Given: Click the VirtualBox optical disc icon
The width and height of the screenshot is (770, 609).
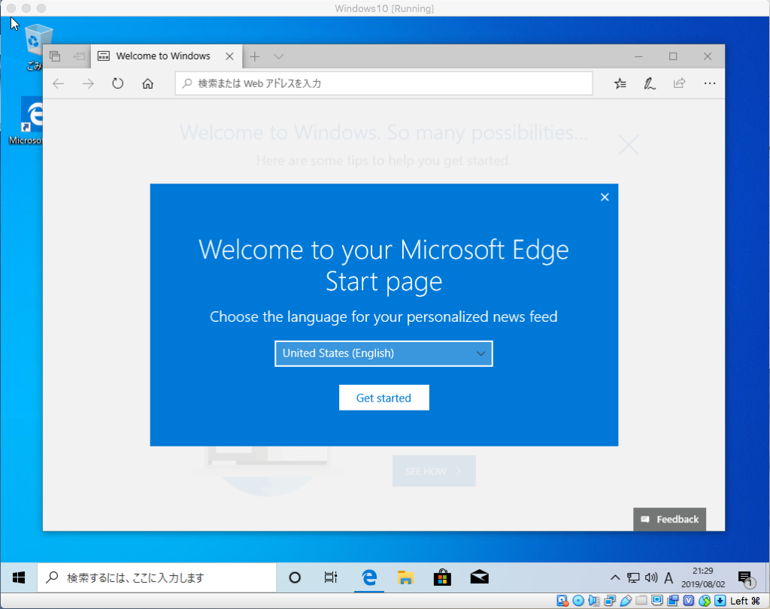Looking at the screenshot, I should [578, 601].
